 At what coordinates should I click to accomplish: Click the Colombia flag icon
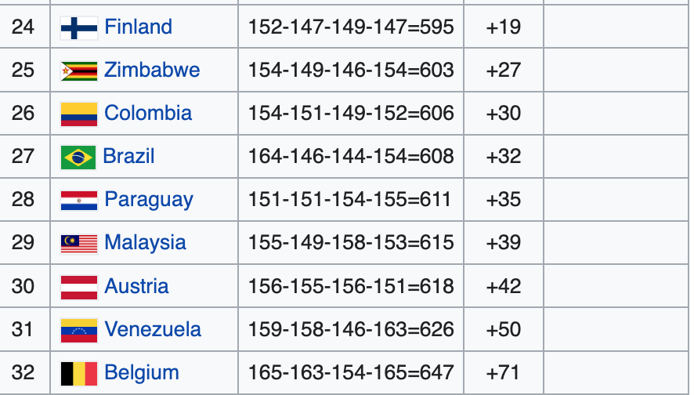pos(78,114)
